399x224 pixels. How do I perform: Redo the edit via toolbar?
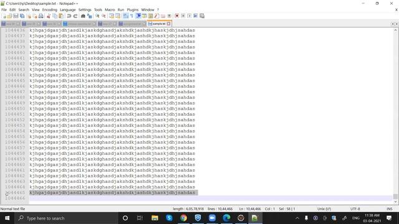pos(75,16)
